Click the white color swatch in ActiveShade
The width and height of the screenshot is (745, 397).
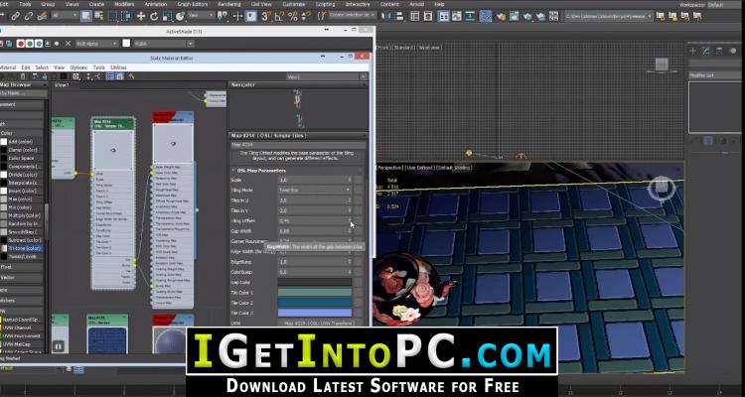[x=126, y=44]
